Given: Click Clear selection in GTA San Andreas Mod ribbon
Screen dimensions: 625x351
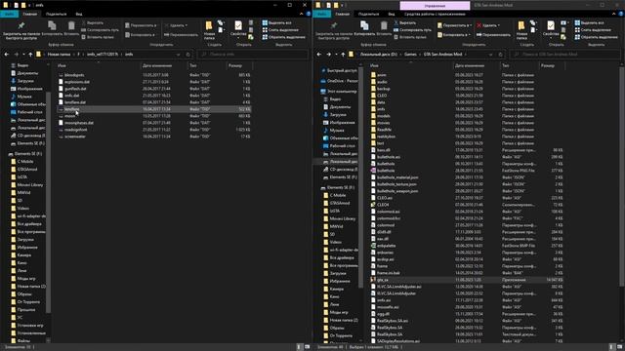Looking at the screenshot, I should [593, 30].
